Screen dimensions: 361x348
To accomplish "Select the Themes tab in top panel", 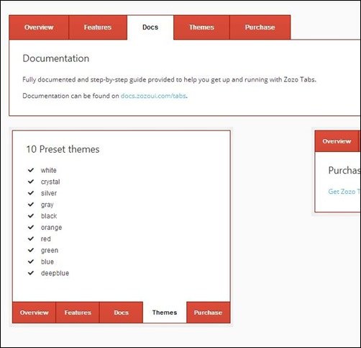I will (201, 27).
